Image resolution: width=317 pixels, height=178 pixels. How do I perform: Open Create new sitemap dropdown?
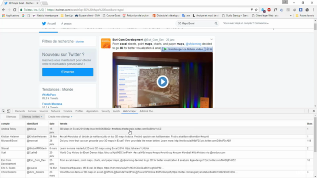pos(60,117)
